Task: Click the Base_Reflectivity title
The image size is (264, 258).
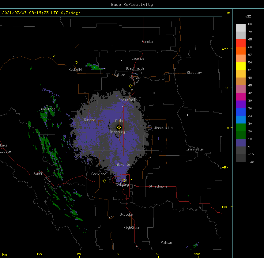Action: pyautogui.click(x=132, y=5)
